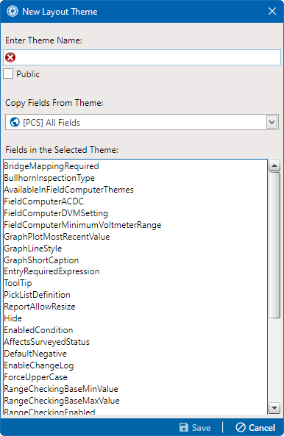
Task: Select EnableChangeLog in the field list
Action: tap(39, 365)
